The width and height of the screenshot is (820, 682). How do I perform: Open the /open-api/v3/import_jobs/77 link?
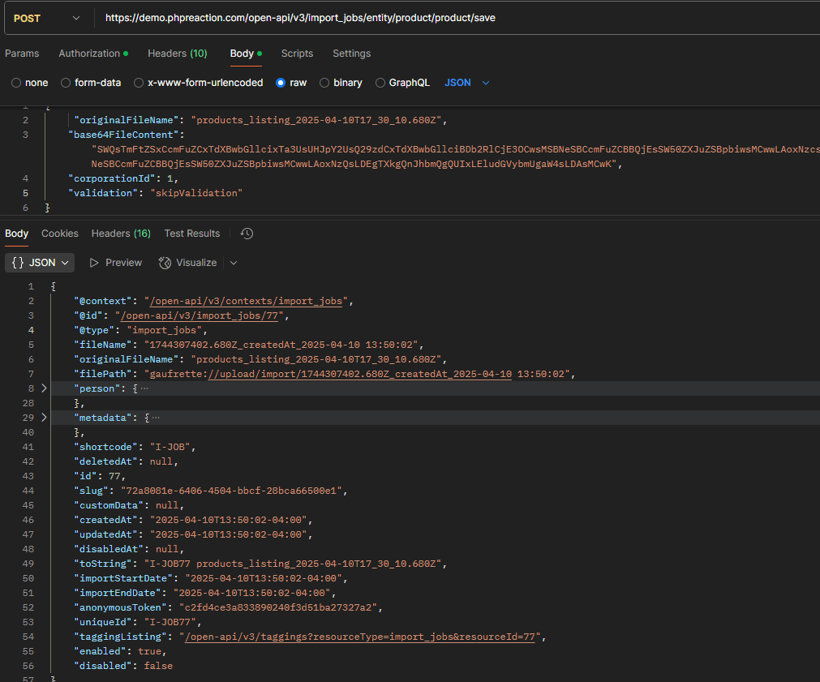pyautogui.click(x=200, y=315)
